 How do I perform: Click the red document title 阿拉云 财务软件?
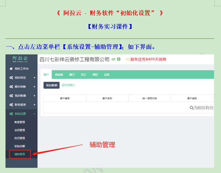[x=110, y=13]
